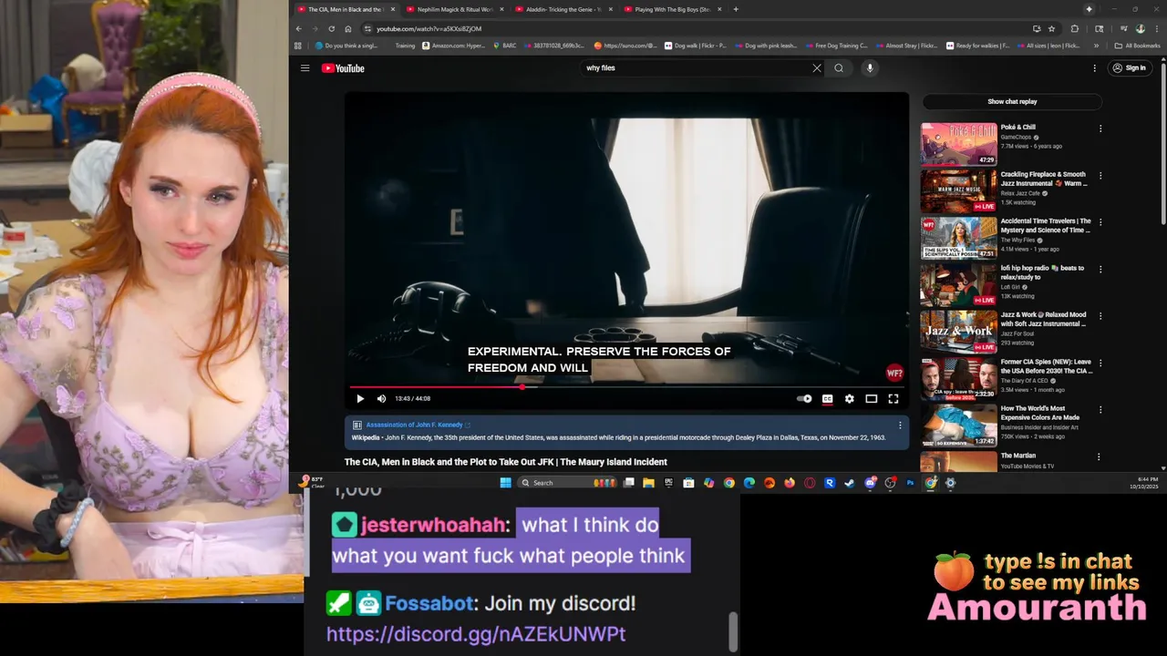Select The CIA, Men in Black tab

pos(346,9)
